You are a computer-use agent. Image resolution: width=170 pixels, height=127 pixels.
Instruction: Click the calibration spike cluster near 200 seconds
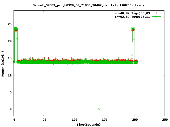point(133,29)
